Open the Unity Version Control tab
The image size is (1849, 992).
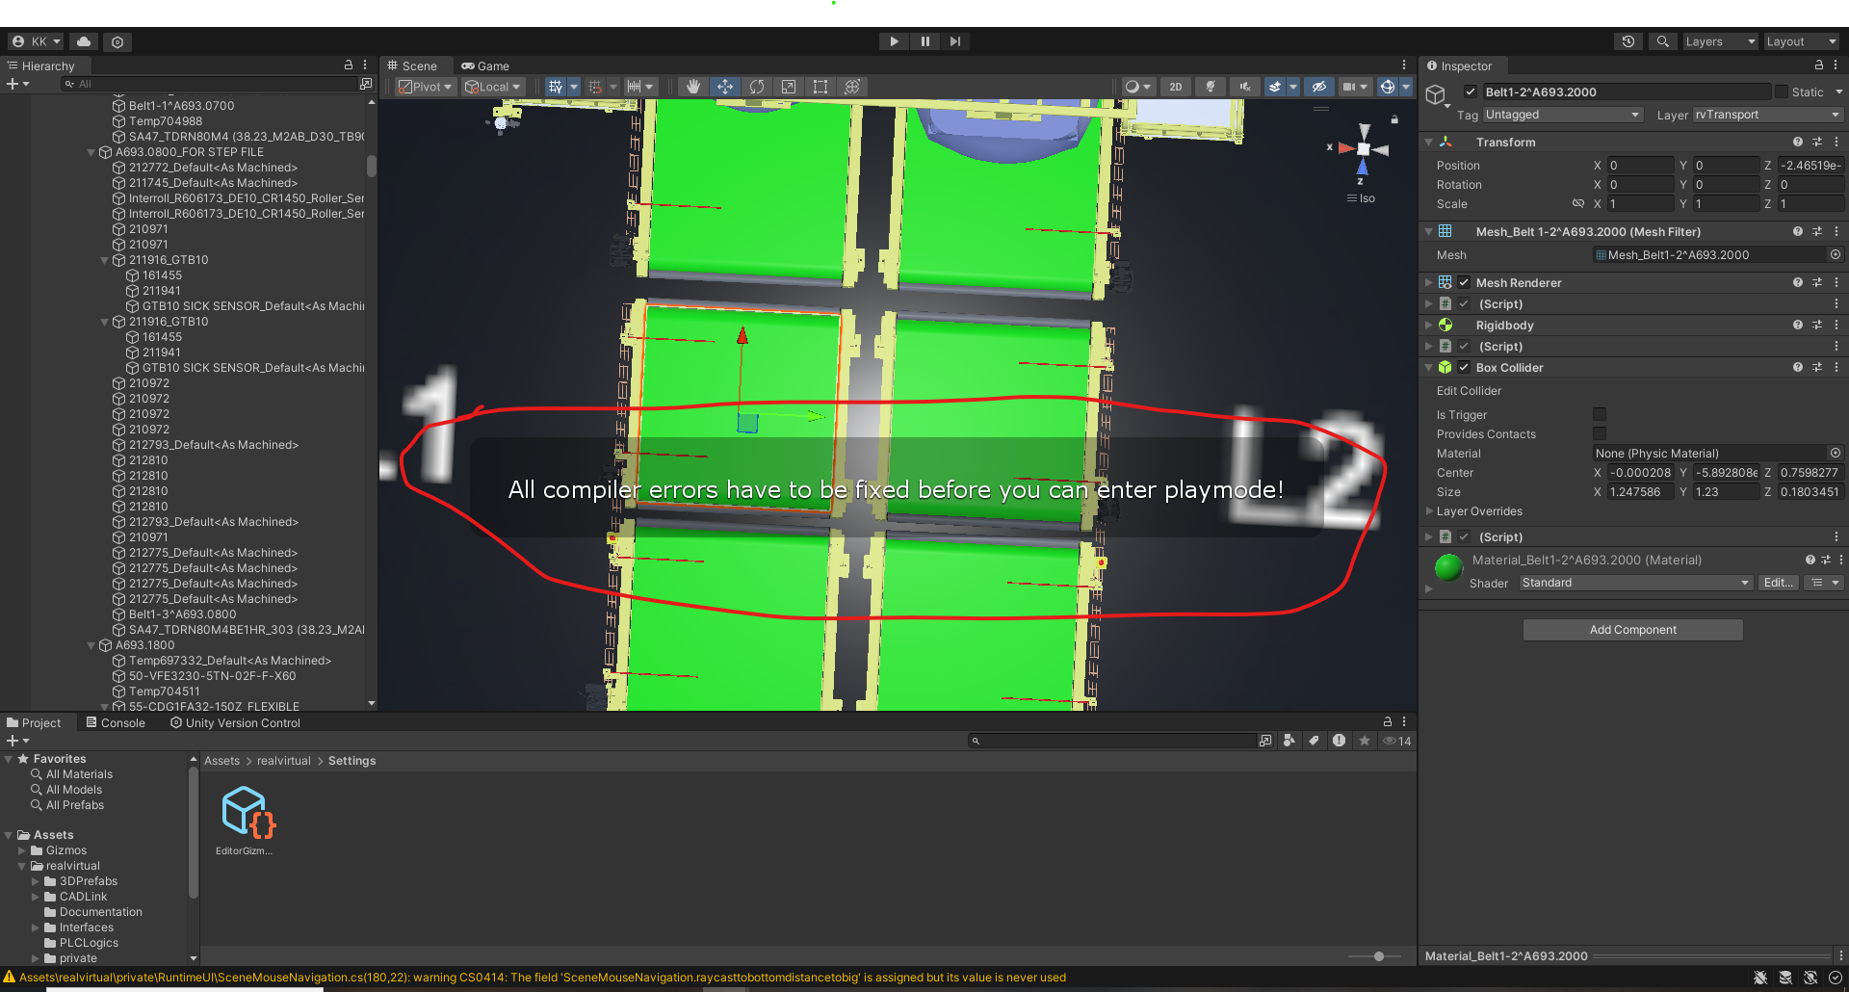click(x=235, y=722)
